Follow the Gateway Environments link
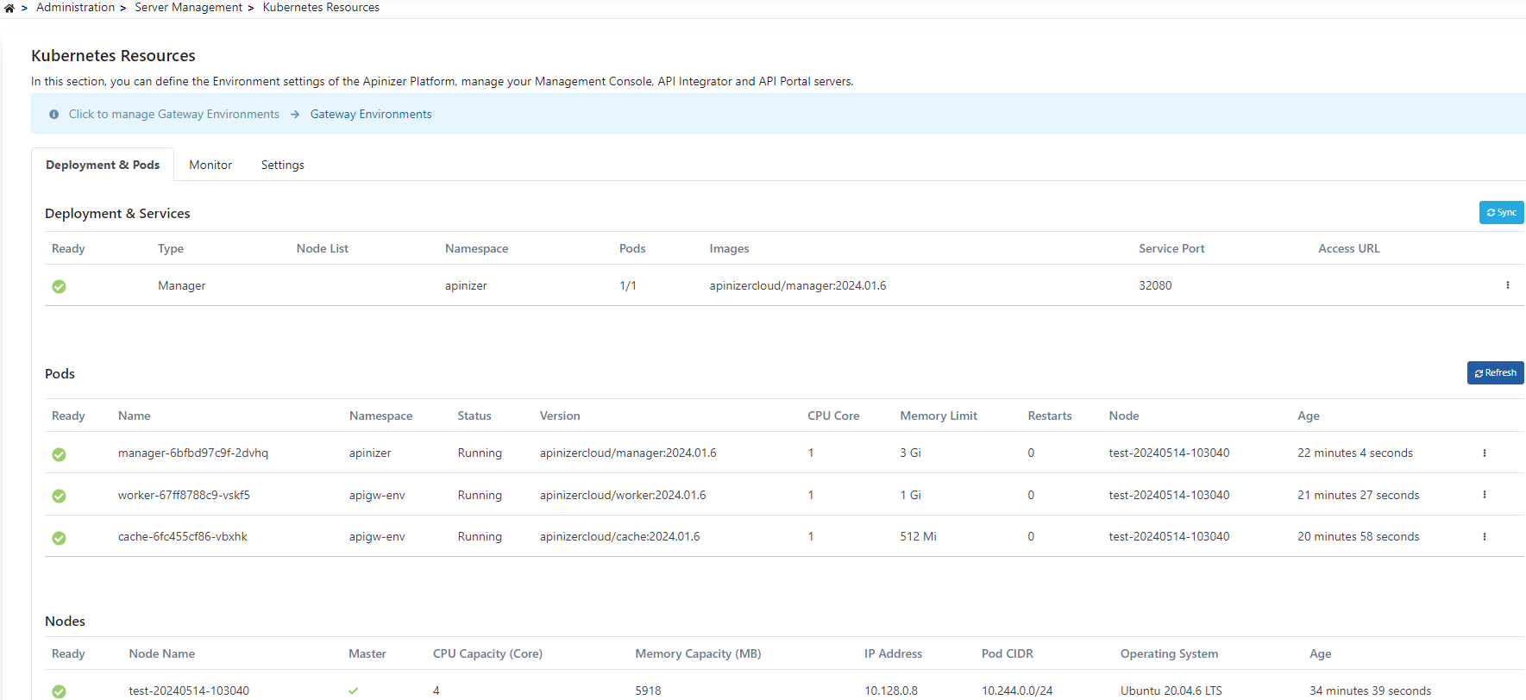Viewport: 1526px width, 700px height. click(x=371, y=114)
